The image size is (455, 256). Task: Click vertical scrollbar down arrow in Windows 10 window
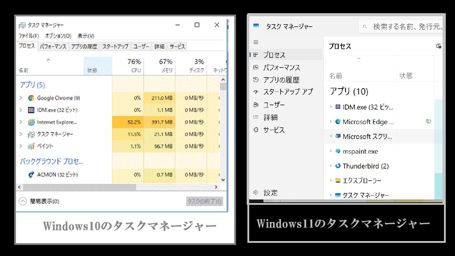click(x=223, y=180)
